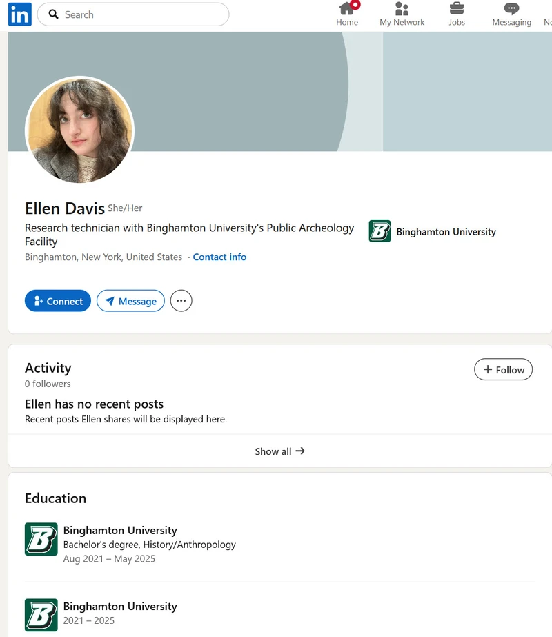Open My Network icon

point(402,8)
